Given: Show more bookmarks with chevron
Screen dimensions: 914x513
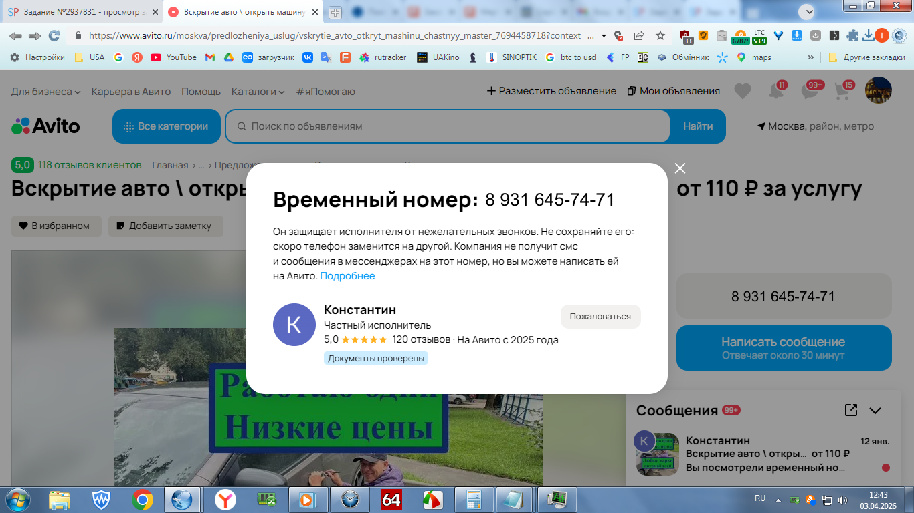Looking at the screenshot, I should [x=811, y=57].
